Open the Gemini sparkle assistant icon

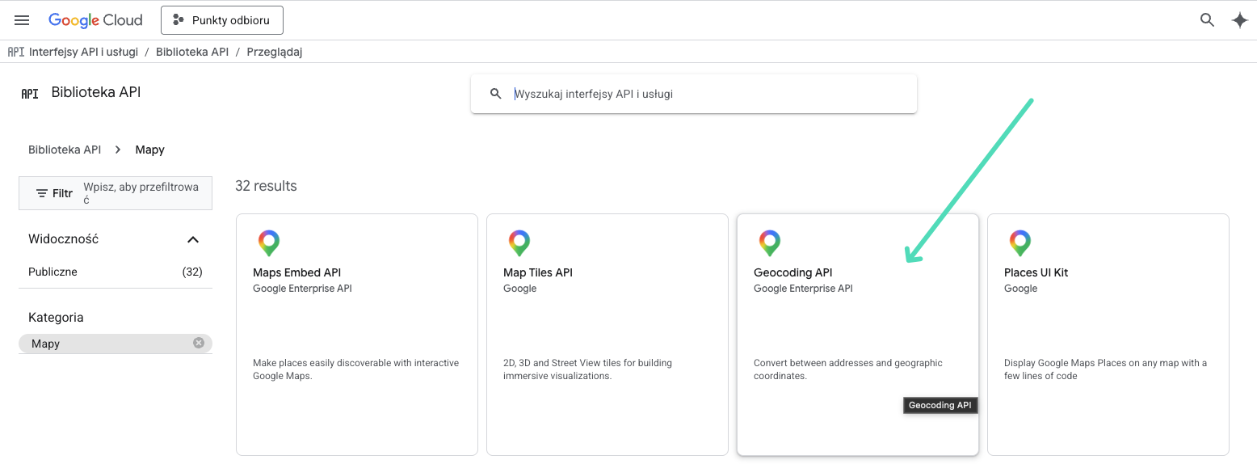pyautogui.click(x=1239, y=20)
